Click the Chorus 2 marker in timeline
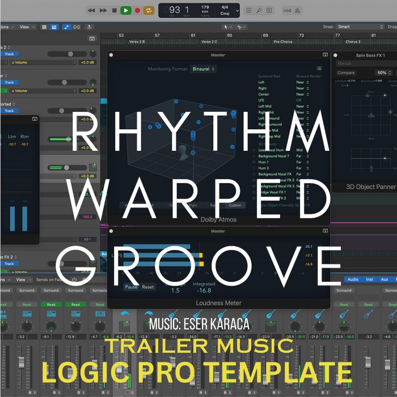This screenshot has height=397, width=397. coord(353,41)
